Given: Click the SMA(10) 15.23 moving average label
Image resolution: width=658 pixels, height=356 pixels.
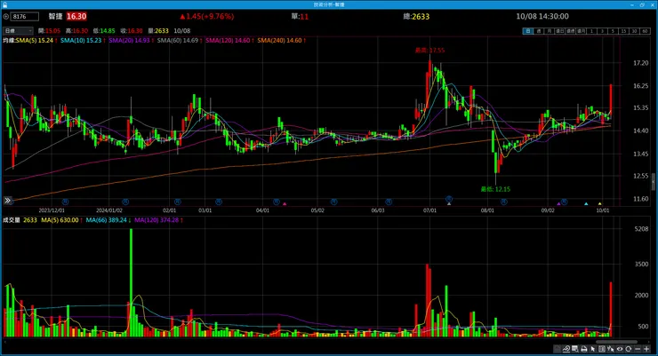Looking at the screenshot, I should click(x=81, y=41).
